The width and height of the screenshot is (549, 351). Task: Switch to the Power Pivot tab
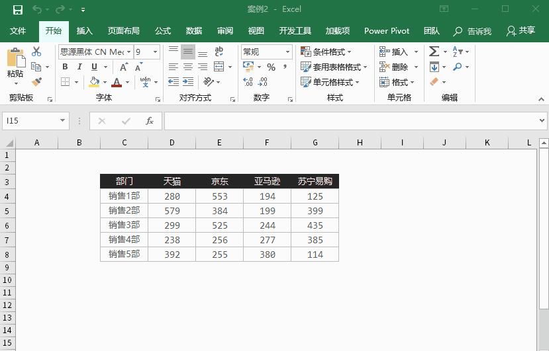click(x=387, y=31)
